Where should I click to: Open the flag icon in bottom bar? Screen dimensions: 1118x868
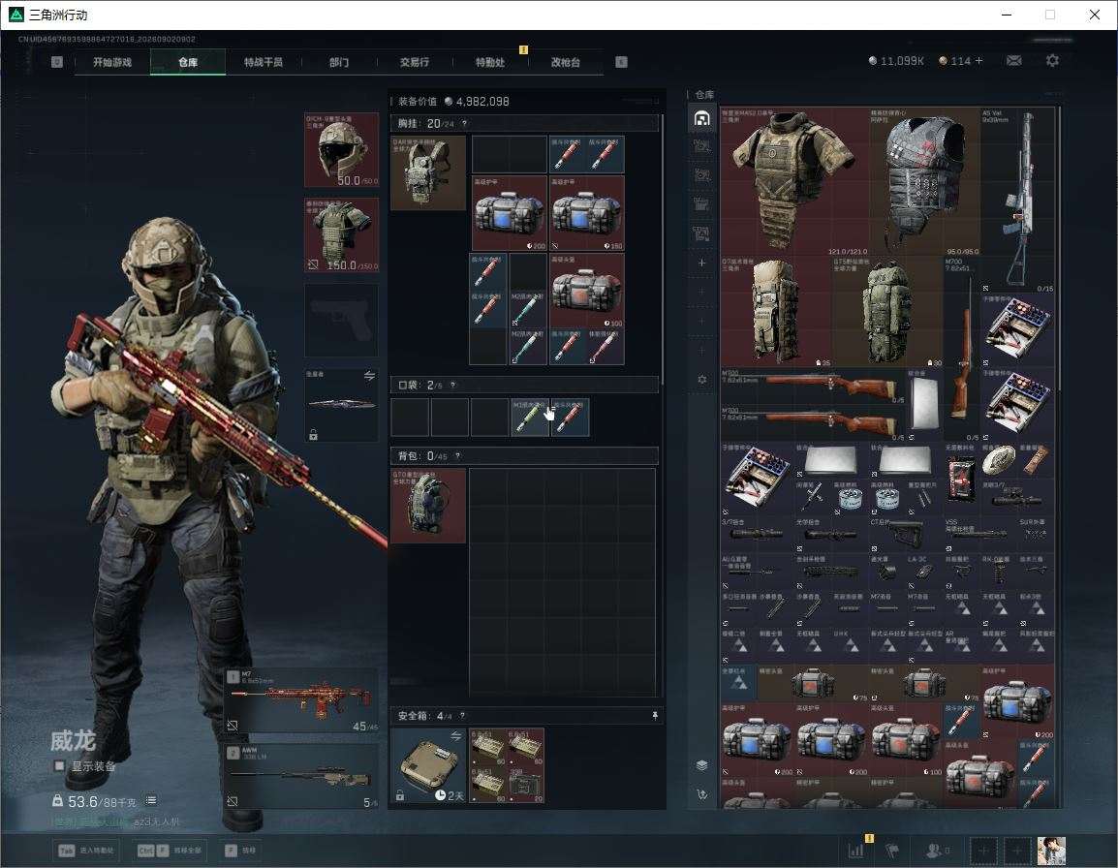click(x=892, y=851)
